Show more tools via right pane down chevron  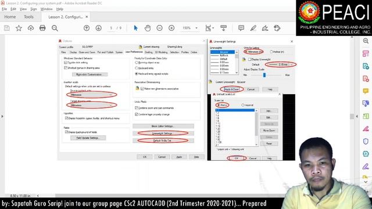(x=366, y=182)
